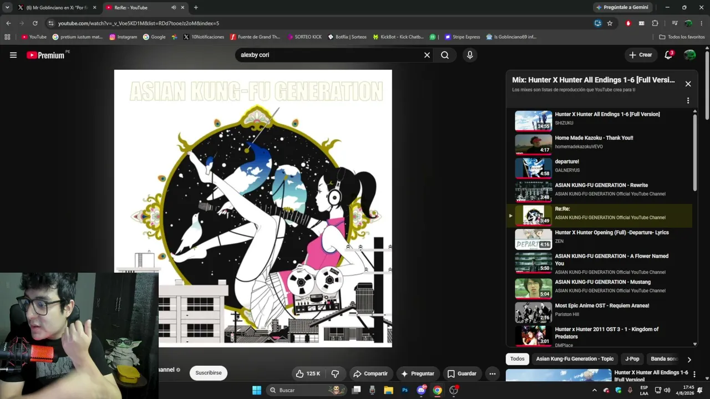This screenshot has width=710, height=399.
Task: Open the Google bookmark
Action: point(154,37)
